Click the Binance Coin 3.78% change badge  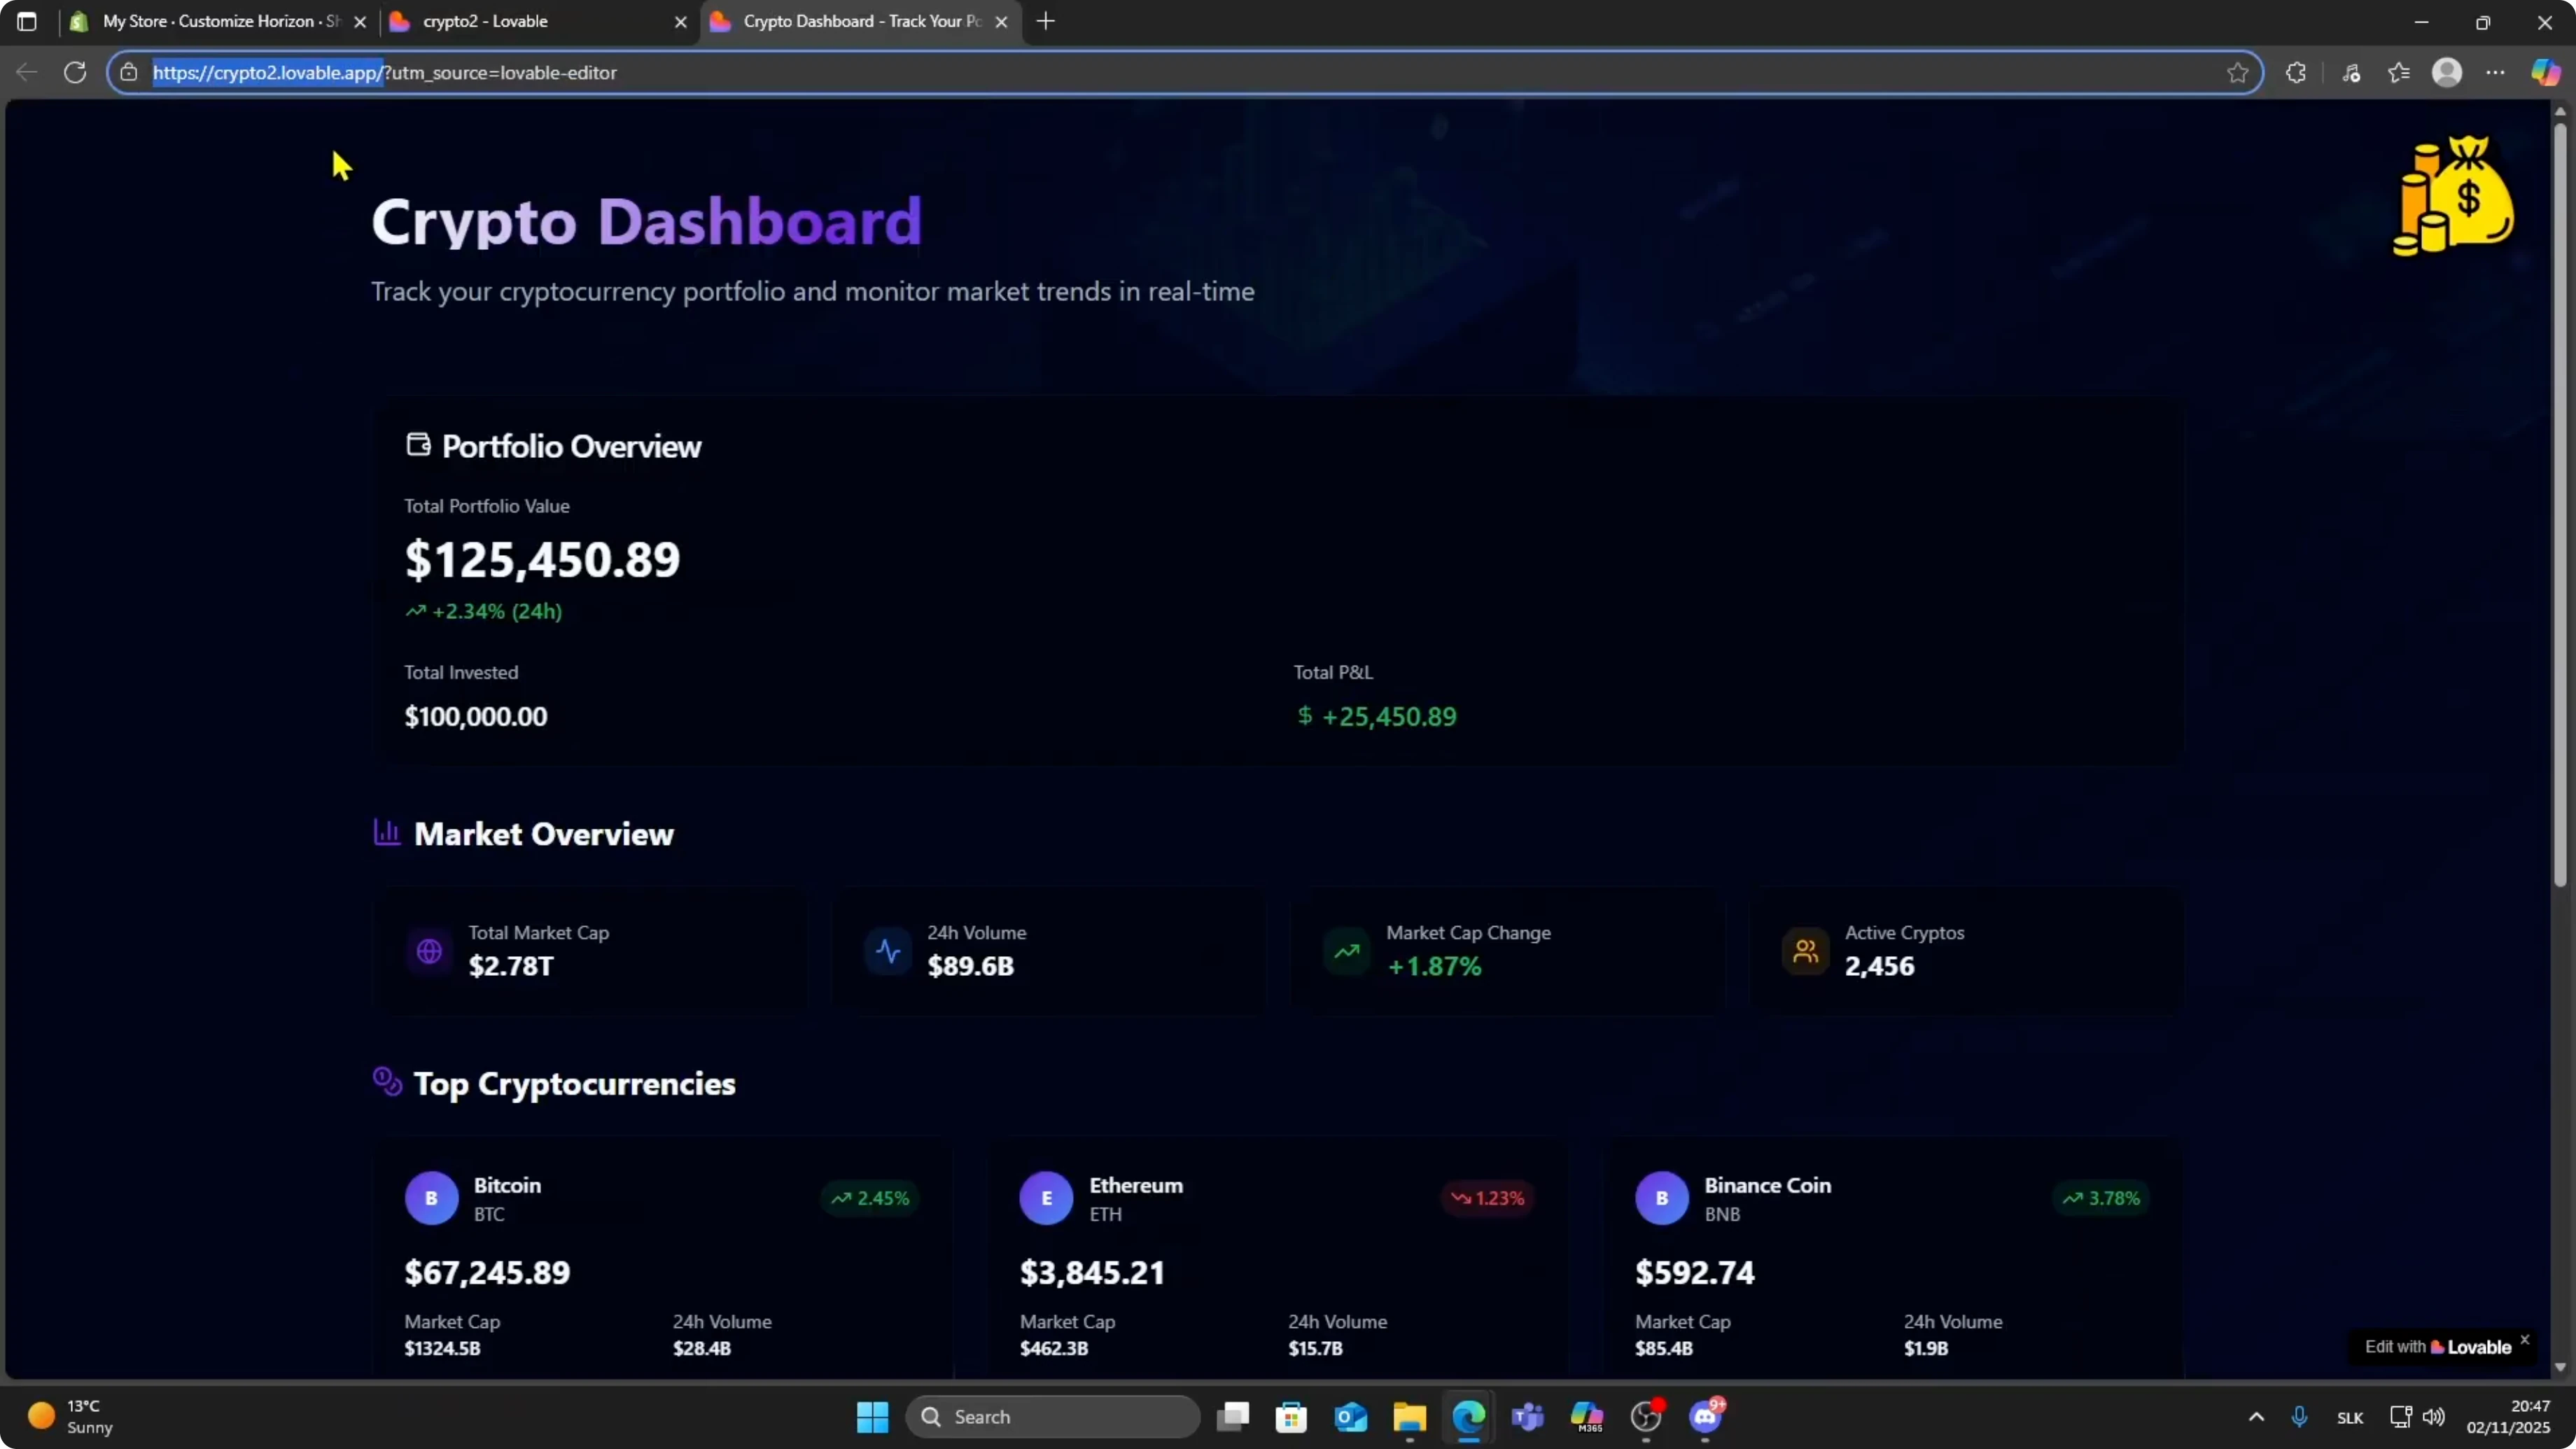[x=2102, y=1197]
